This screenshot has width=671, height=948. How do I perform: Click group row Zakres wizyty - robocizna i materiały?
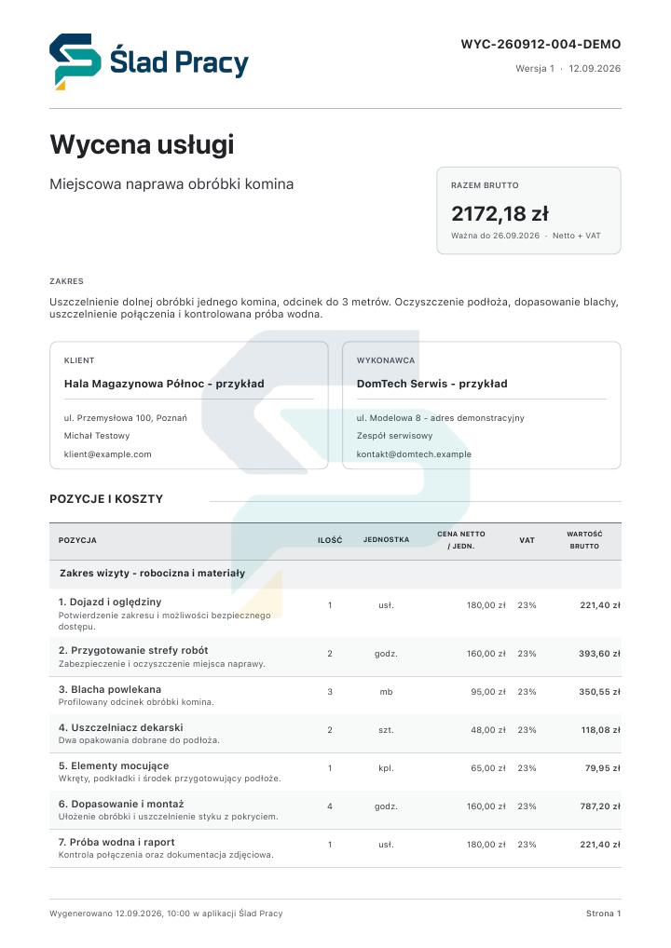coord(335,573)
